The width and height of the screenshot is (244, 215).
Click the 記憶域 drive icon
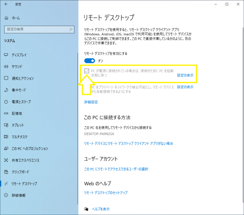click(6, 113)
